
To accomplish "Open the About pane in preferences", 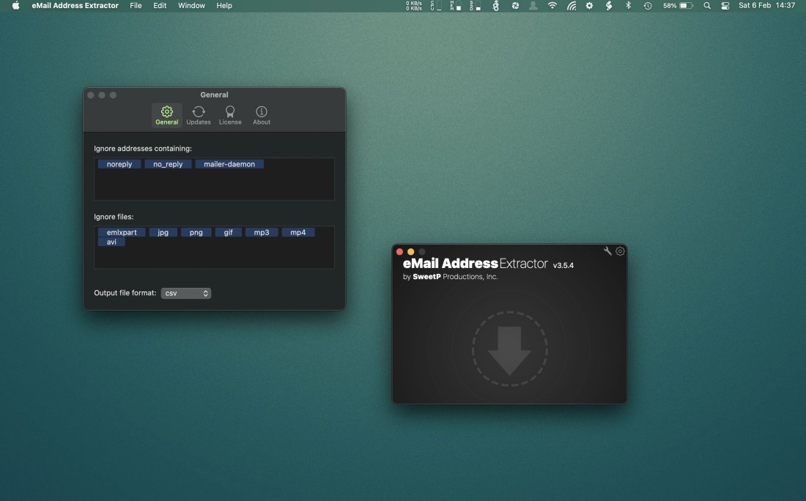I will [x=261, y=114].
